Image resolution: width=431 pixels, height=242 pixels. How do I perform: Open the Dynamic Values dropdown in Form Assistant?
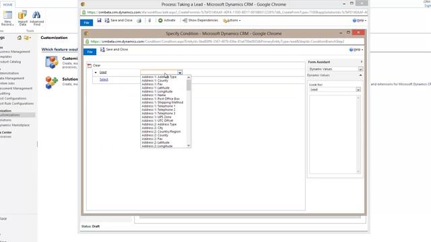click(360, 69)
